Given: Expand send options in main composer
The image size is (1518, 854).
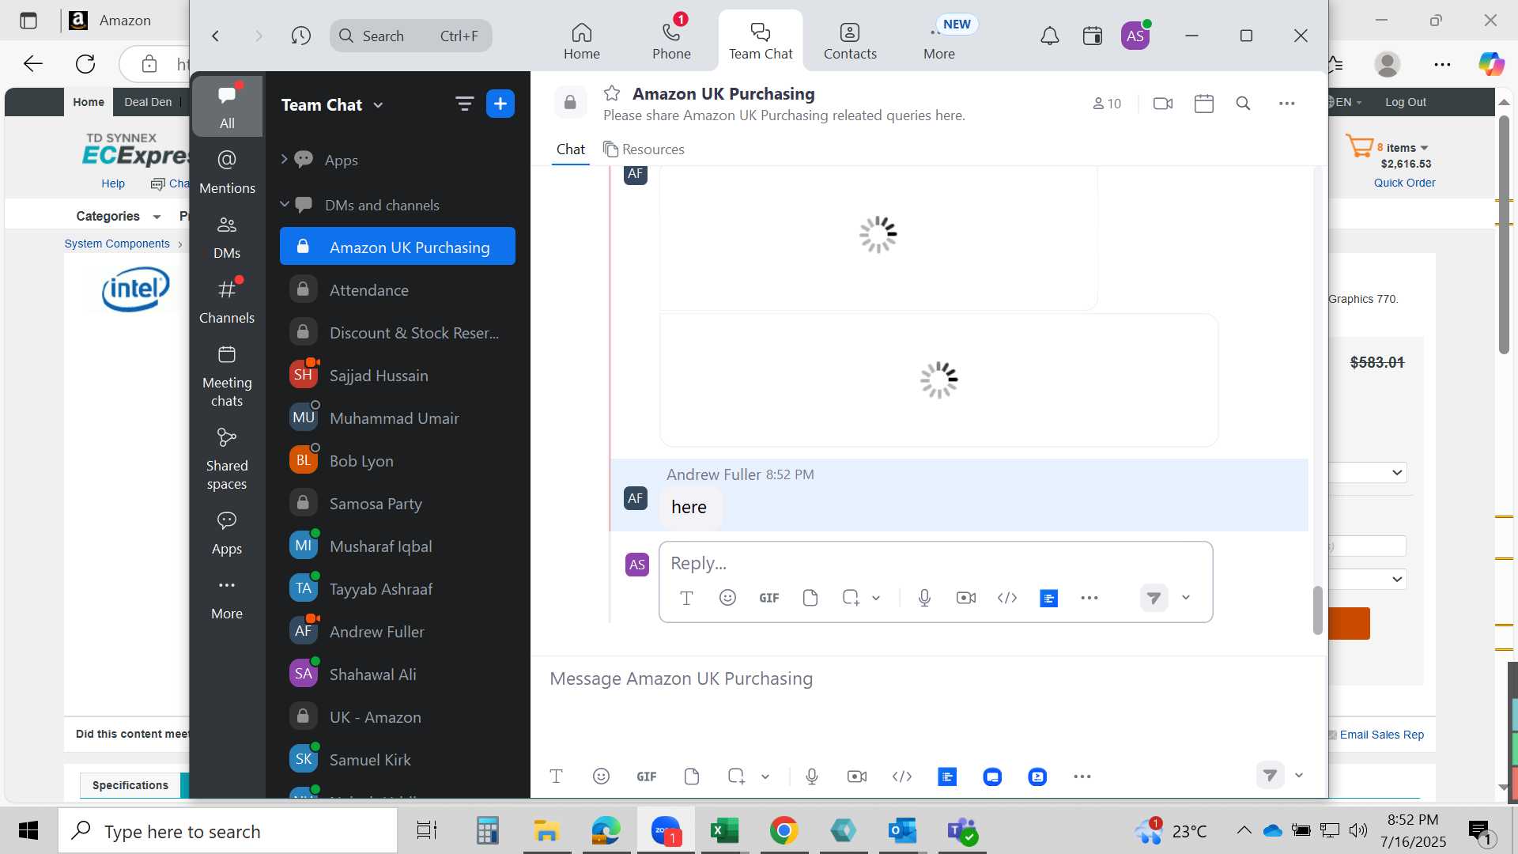Looking at the screenshot, I should (x=1298, y=776).
